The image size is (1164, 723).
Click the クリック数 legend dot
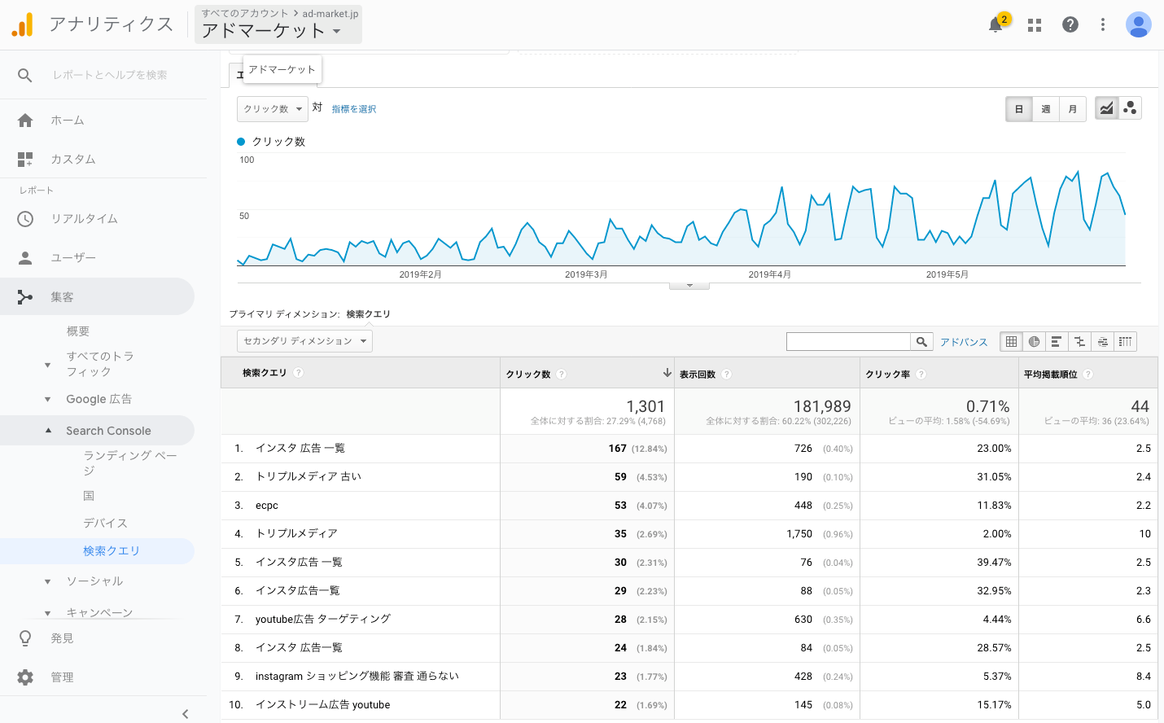241,142
